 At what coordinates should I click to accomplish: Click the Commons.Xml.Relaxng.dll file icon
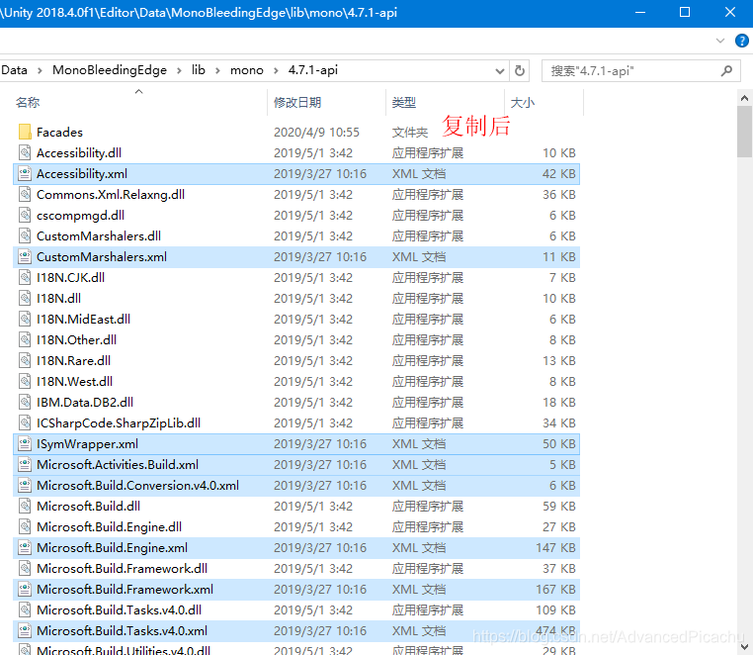click(x=25, y=194)
